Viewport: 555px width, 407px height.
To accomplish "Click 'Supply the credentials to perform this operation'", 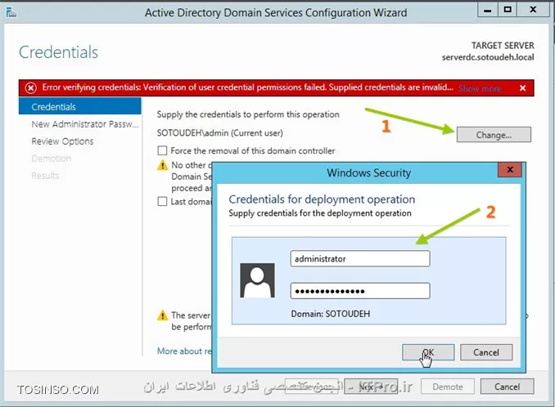I will (x=248, y=114).
